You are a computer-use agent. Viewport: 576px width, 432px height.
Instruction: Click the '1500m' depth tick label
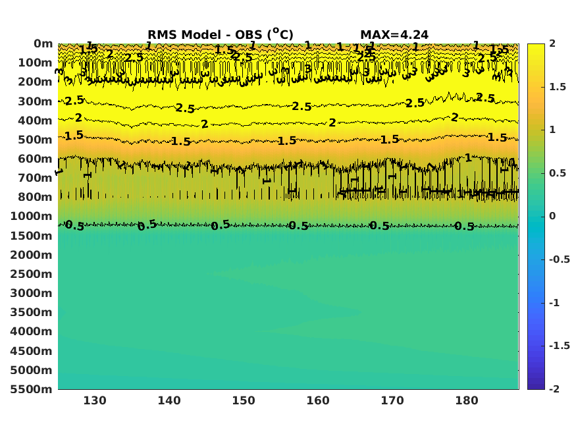(x=32, y=236)
